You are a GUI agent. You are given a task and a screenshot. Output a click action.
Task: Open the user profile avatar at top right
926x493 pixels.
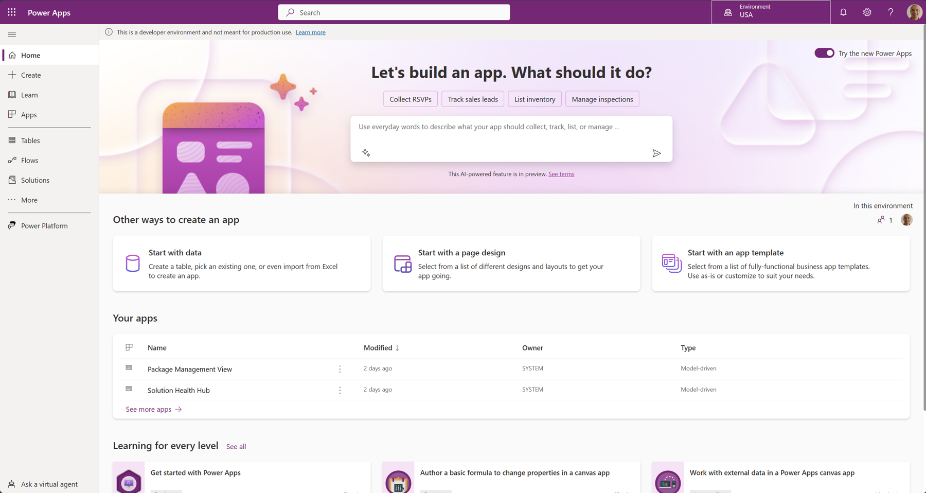pos(914,12)
